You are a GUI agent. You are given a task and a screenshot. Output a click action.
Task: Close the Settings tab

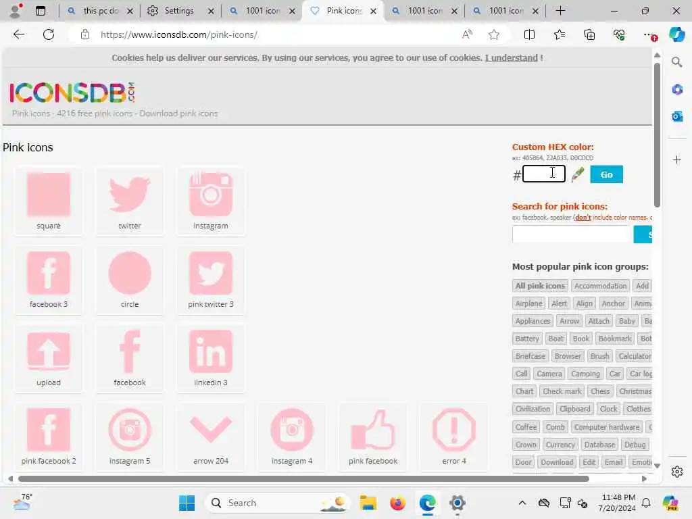click(211, 11)
